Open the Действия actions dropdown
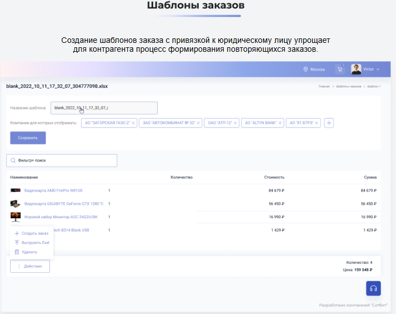This screenshot has width=396, height=314. (x=30, y=266)
